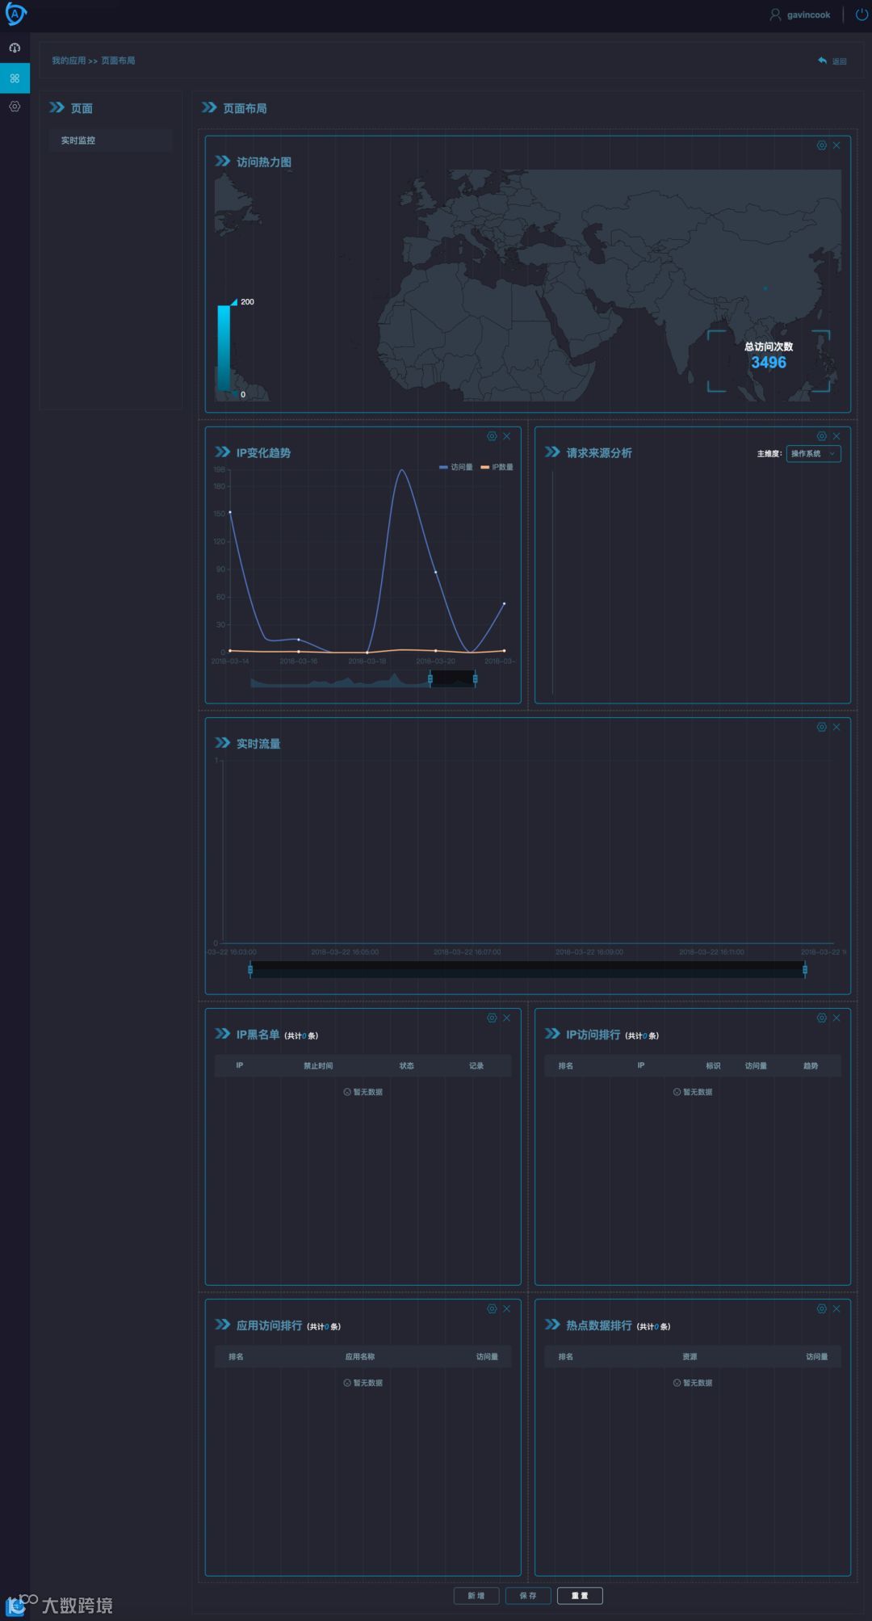Click 禁止时间 column header in IP黑名单
Viewport: 872px width, 1621px height.
(318, 1066)
